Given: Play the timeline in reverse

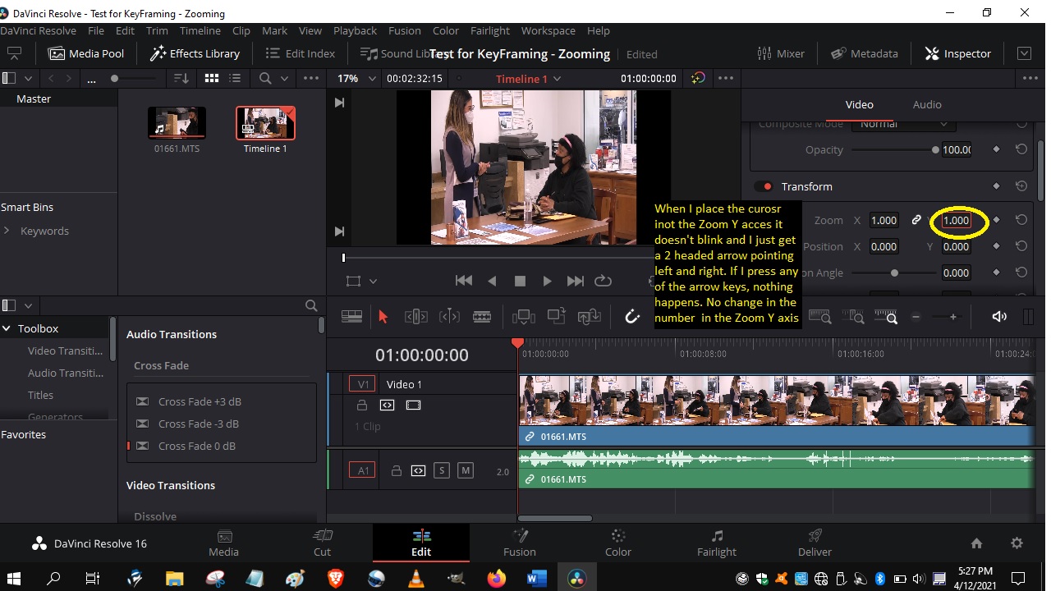Looking at the screenshot, I should click(x=492, y=281).
